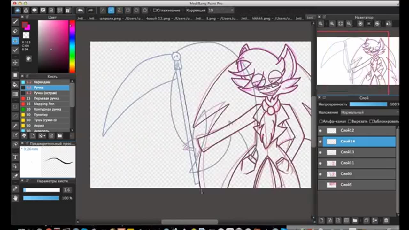Click the Navigator preview thumbnail

click(358, 61)
